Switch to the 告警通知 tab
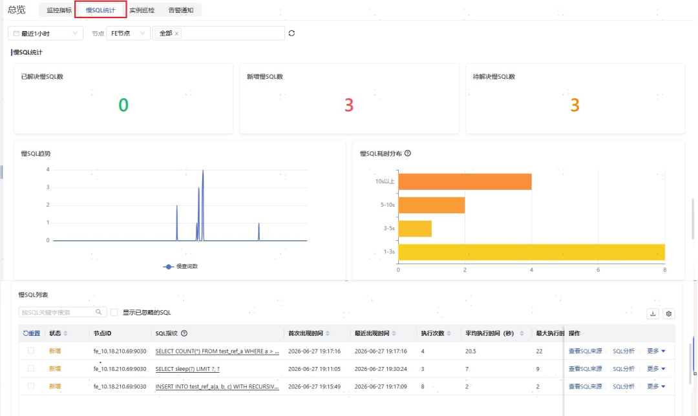Image resolution: width=698 pixels, height=416 pixels. click(181, 10)
